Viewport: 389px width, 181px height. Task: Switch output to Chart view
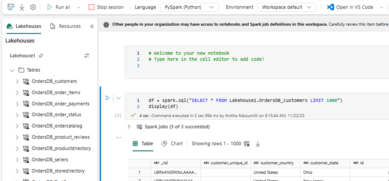pyautogui.click(x=172, y=144)
